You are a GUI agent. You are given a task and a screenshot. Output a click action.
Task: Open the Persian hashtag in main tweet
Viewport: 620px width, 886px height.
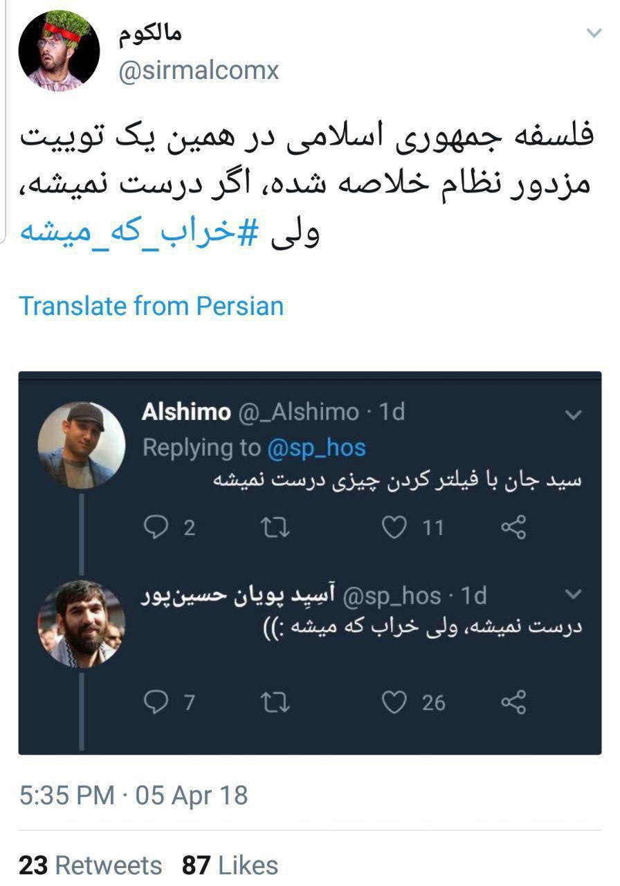tap(140, 231)
